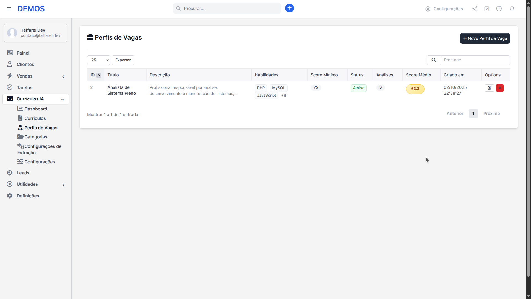Click the edit pencil icon for Analista de Sistema

click(490, 88)
